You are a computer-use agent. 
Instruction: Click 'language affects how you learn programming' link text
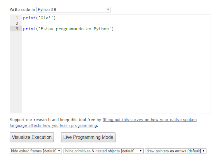[x=54, y=126]
